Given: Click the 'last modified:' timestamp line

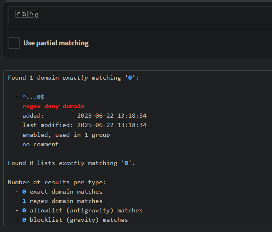Looking at the screenshot, I should coord(84,125).
